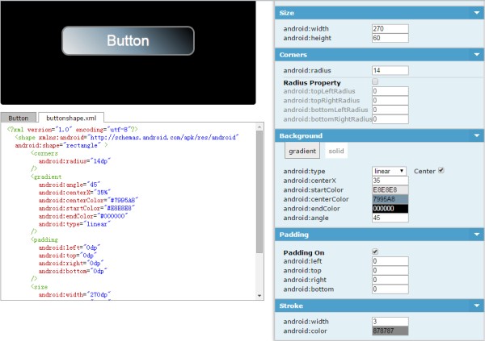Edit the padding android:top field
Screen dimensions: 485x341
click(x=390, y=270)
